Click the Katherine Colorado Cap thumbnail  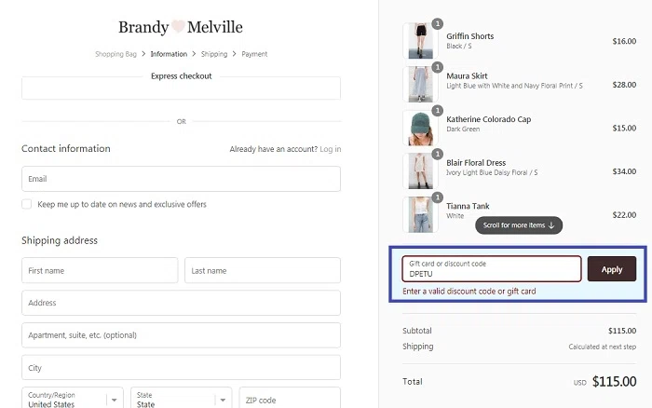pyautogui.click(x=418, y=128)
